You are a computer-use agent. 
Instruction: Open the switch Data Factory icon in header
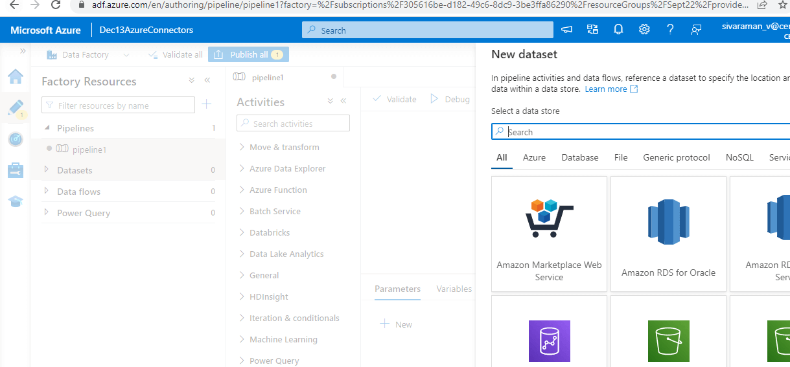(x=592, y=30)
